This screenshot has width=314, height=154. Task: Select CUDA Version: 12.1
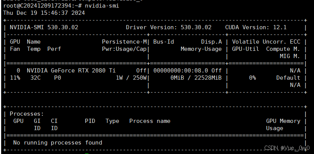click(256, 27)
